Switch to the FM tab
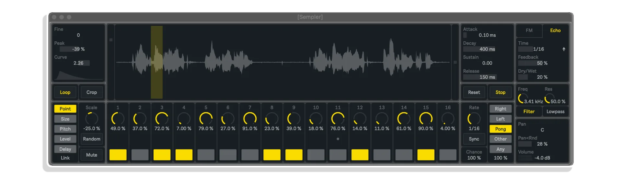The image size is (622, 178). pos(529,30)
